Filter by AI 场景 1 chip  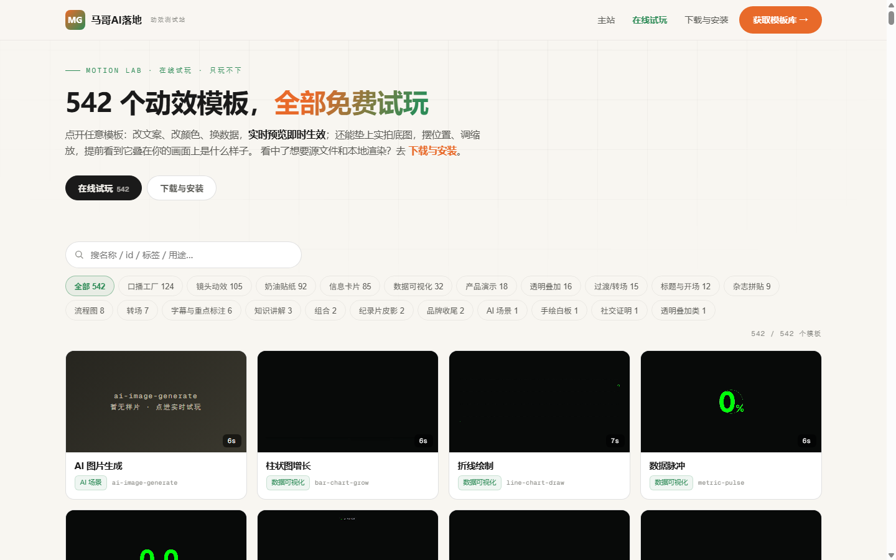[502, 310]
